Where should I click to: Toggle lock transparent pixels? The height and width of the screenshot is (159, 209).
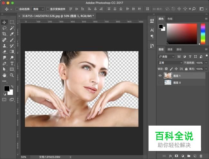(166, 69)
